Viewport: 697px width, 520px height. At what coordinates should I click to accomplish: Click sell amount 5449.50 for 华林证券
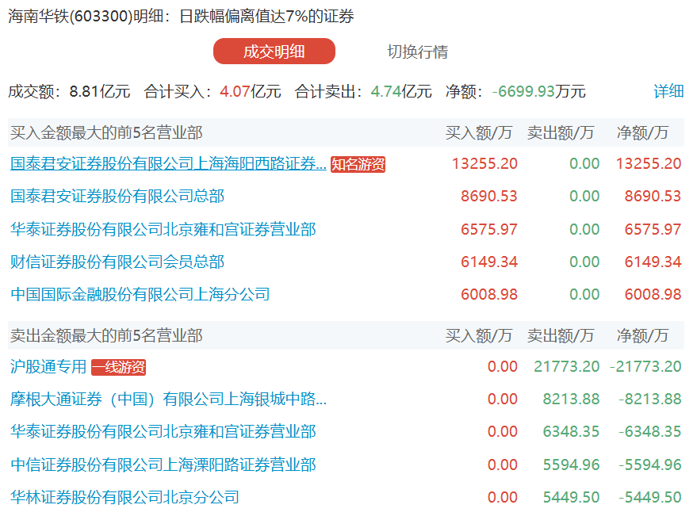[x=571, y=497]
